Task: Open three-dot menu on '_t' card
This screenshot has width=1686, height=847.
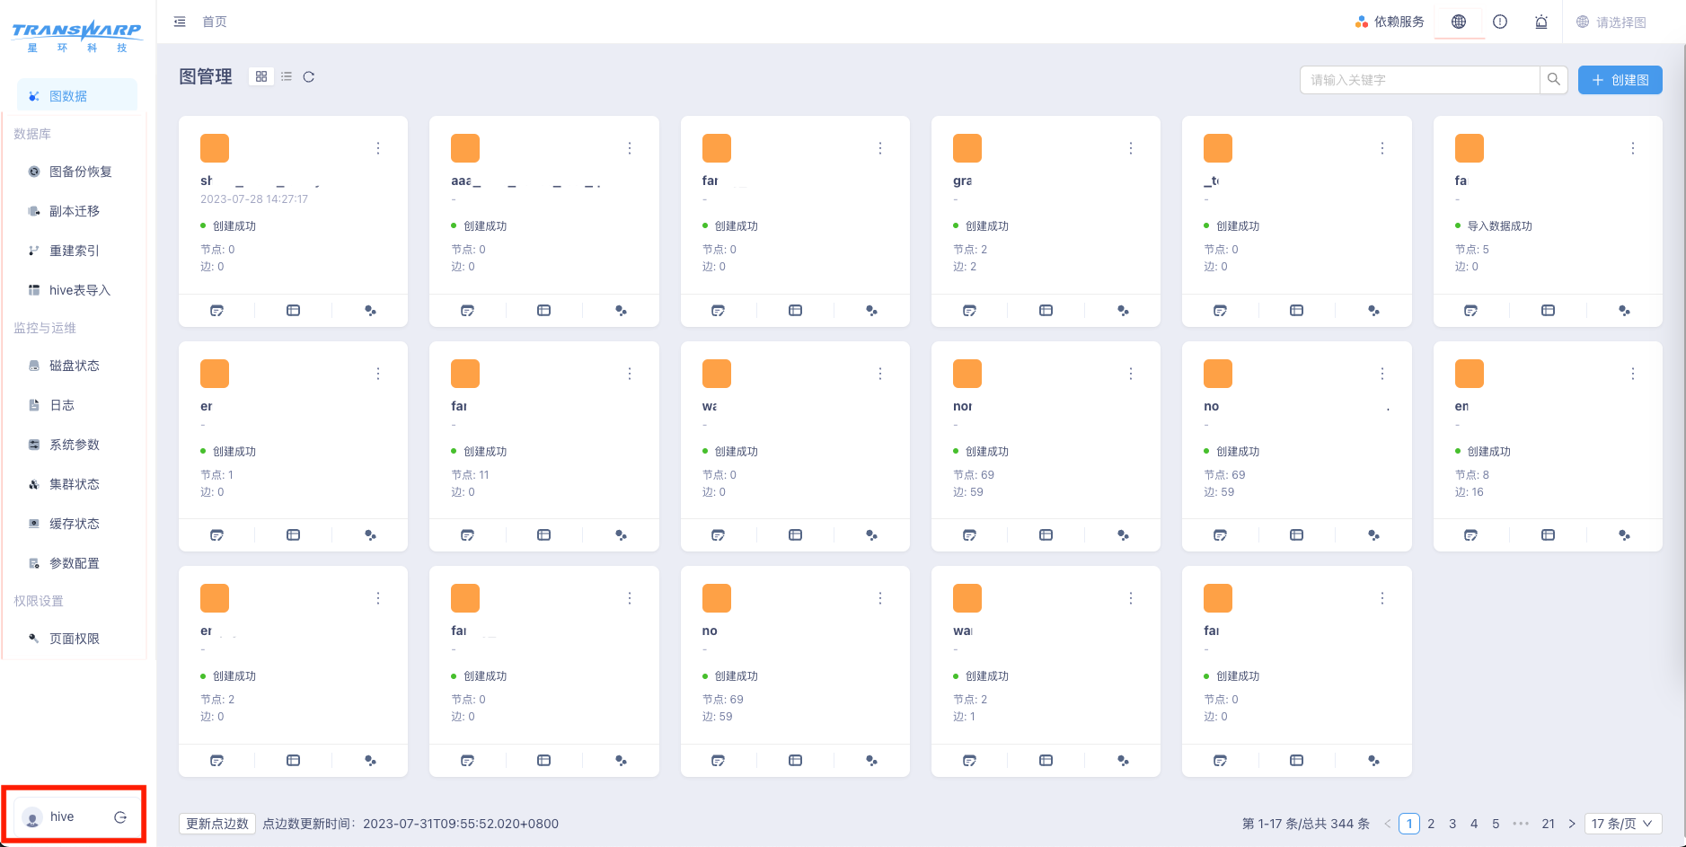Action: pos(1382,148)
